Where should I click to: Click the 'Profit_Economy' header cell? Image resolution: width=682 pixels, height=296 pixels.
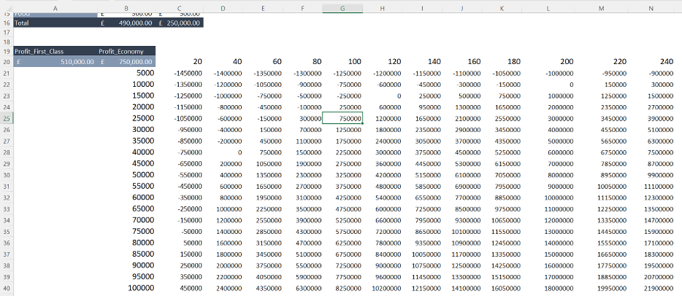pos(126,51)
